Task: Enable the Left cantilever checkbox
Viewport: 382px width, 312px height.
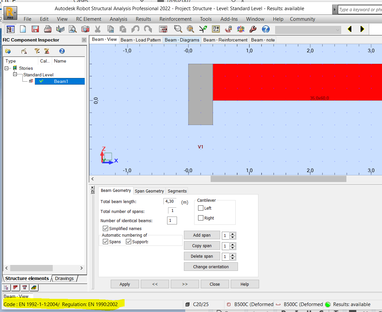Action: coord(200,208)
